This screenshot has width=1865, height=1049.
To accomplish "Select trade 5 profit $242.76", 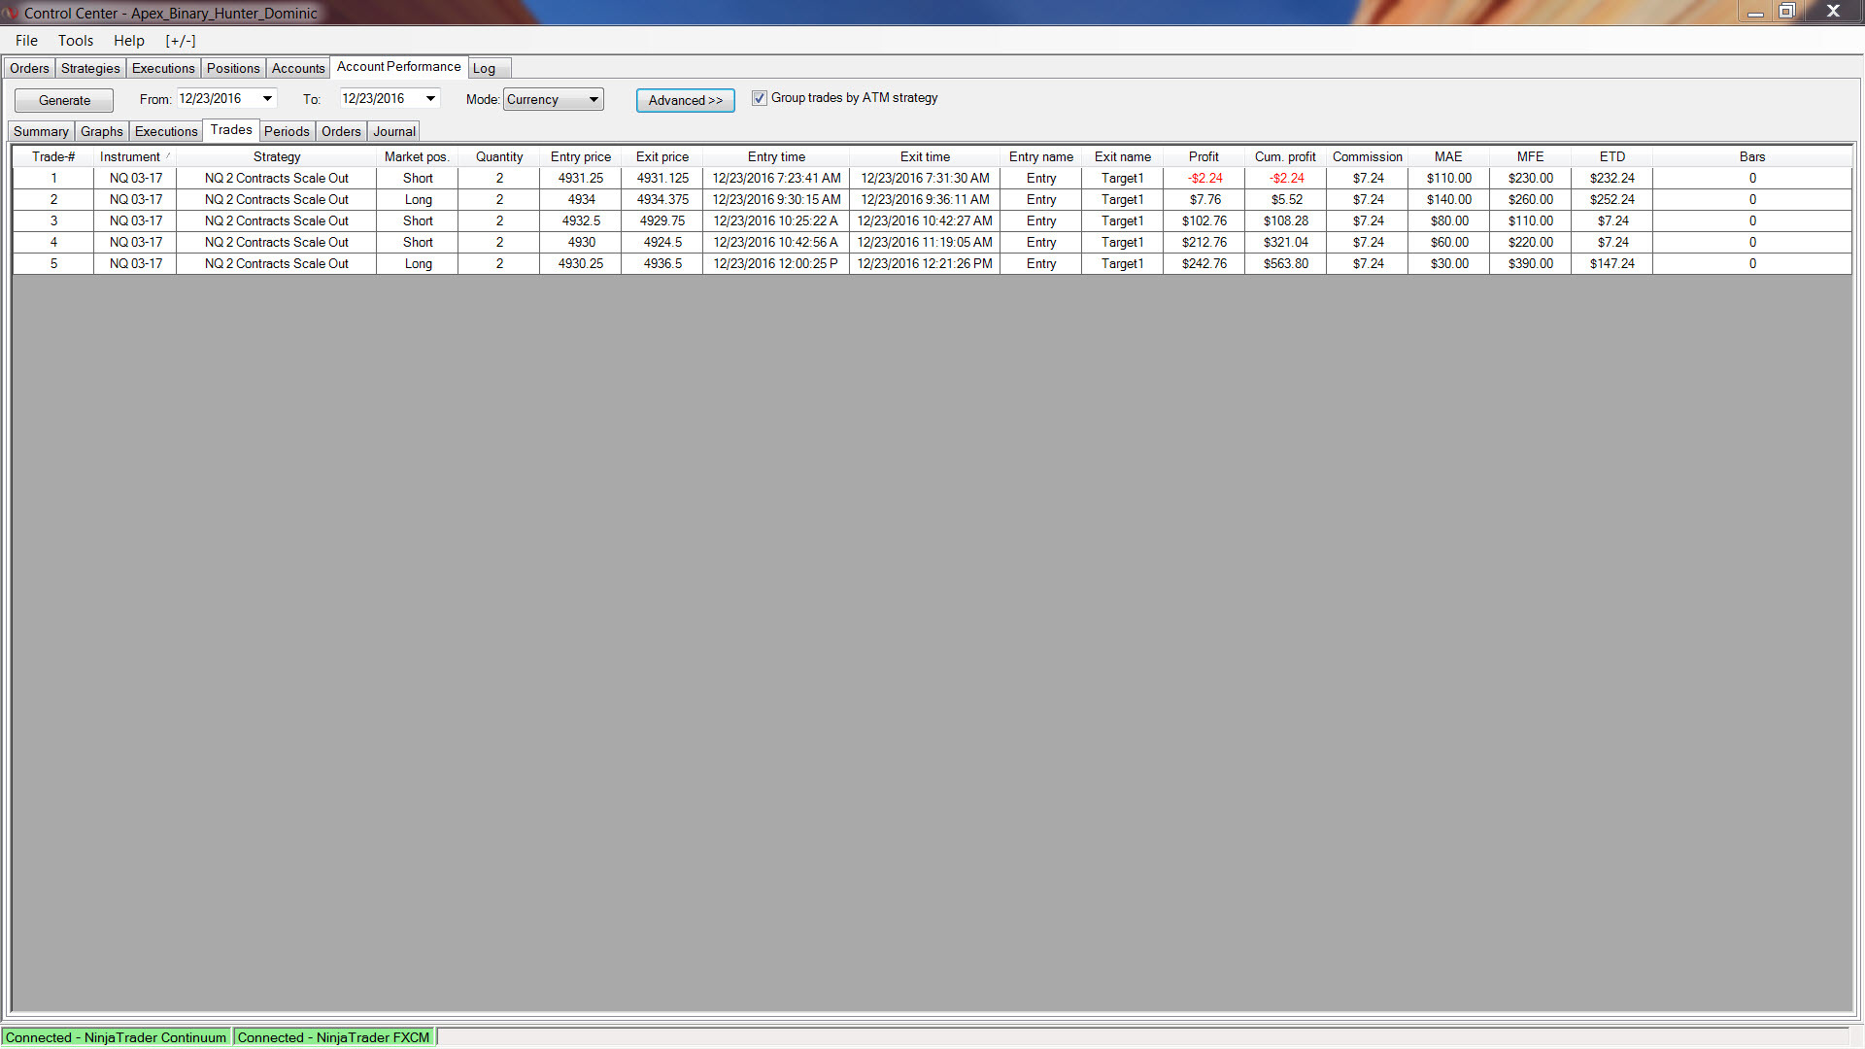I will (1204, 263).
